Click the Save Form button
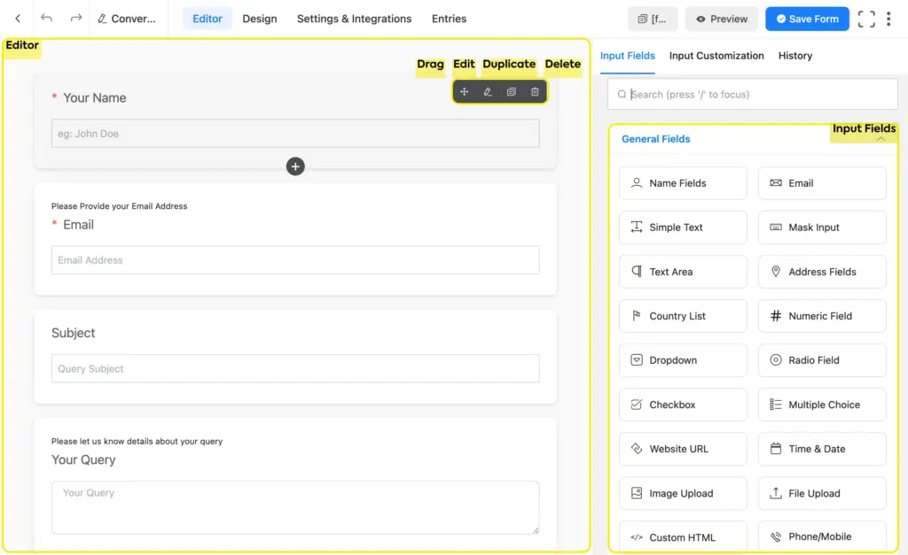908x555 pixels. (x=807, y=19)
